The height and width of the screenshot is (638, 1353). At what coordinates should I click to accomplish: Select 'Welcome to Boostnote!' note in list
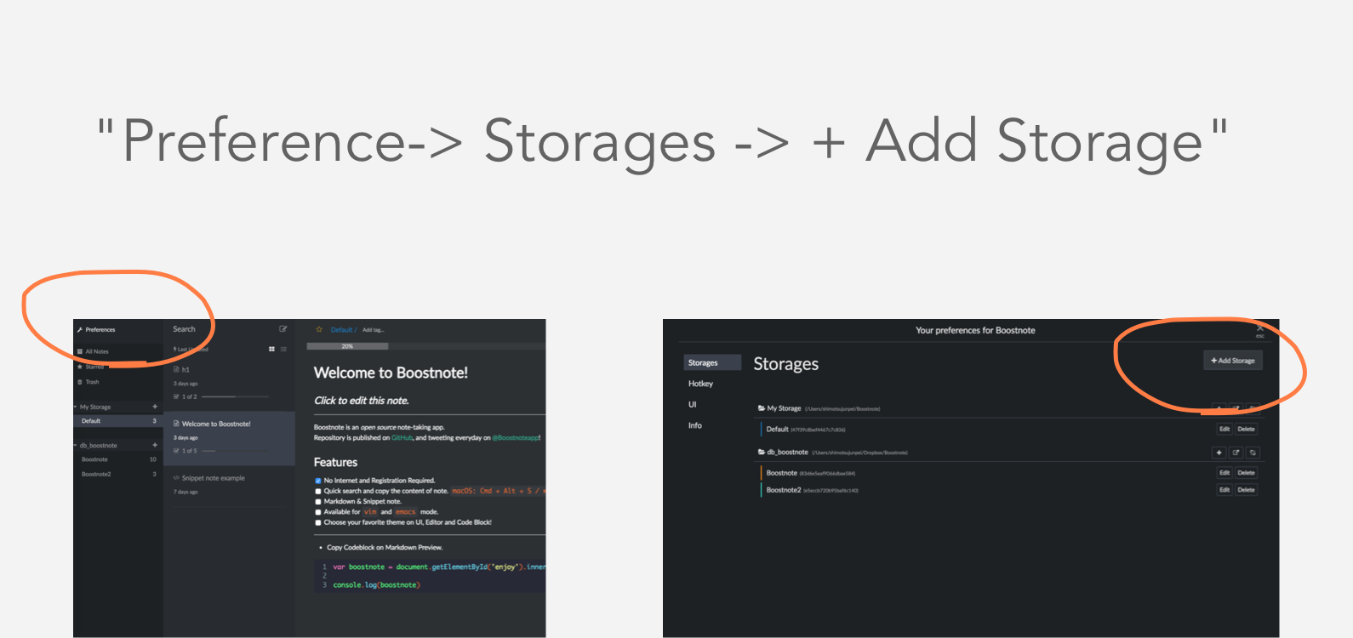click(x=229, y=438)
